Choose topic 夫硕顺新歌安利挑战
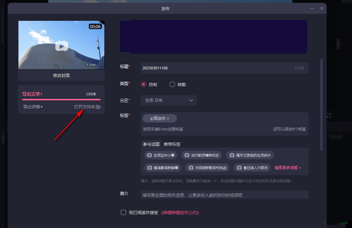This screenshot has width=352, height=228. 207,168
